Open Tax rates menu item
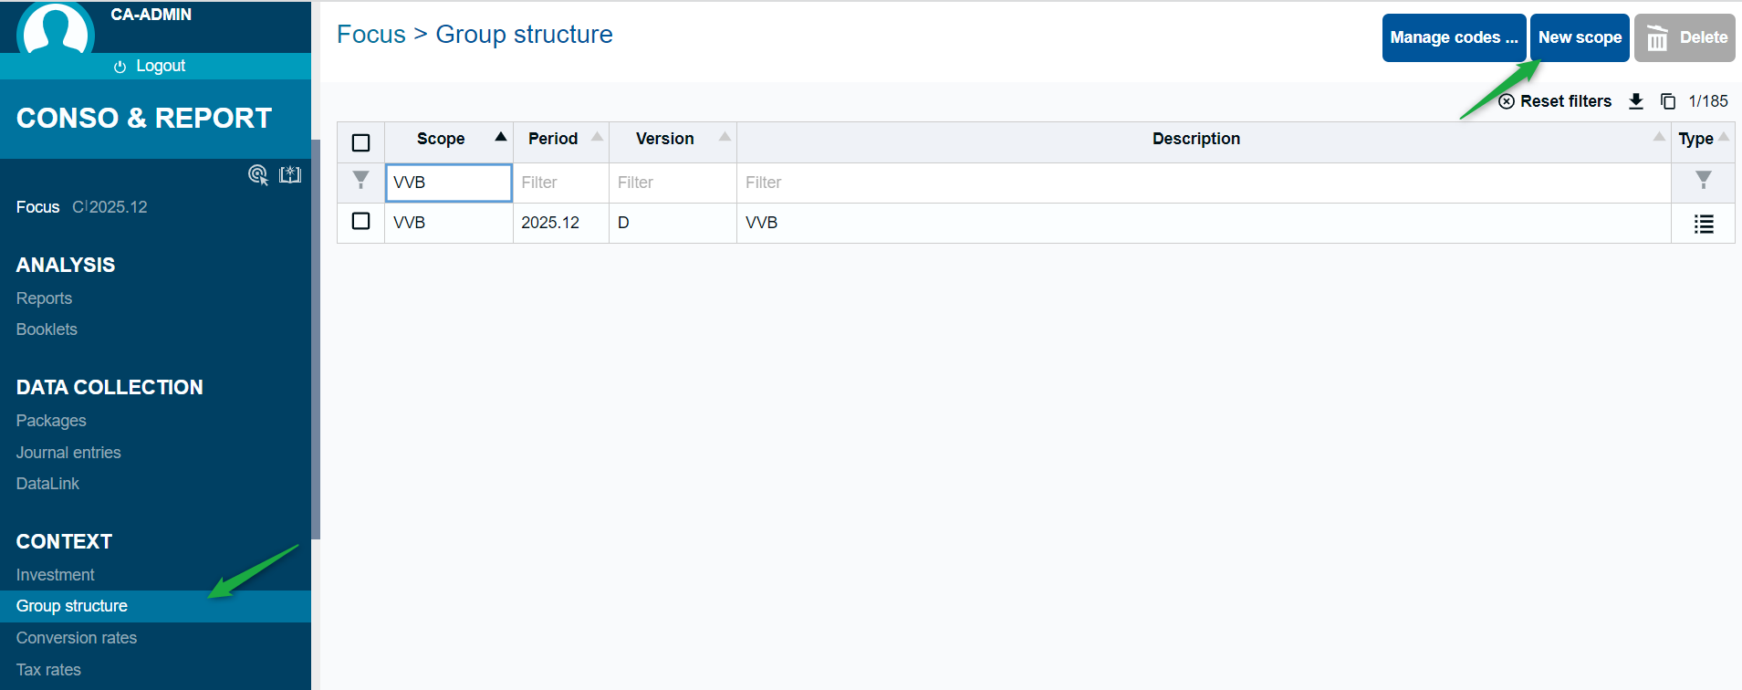Screen dimensions: 1742x690 [48, 670]
